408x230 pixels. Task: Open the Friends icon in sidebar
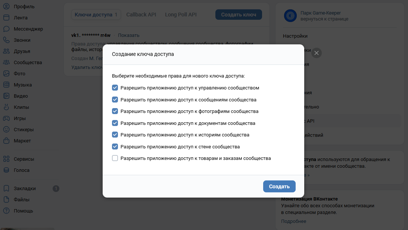click(6, 51)
